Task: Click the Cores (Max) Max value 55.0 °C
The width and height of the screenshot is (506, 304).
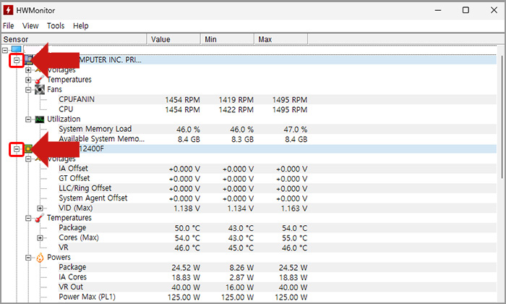Action: click(294, 238)
